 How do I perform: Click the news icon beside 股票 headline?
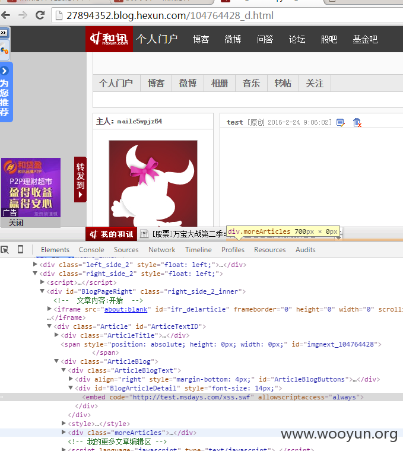[x=144, y=234]
